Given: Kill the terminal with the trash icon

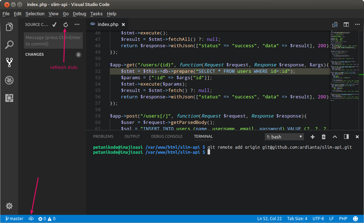Looking at the screenshot, I should [323, 136].
